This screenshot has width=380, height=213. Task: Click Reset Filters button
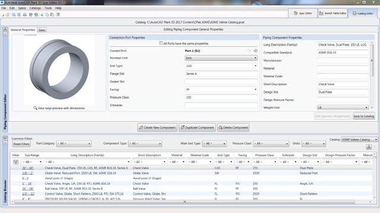pyautogui.click(x=21, y=144)
